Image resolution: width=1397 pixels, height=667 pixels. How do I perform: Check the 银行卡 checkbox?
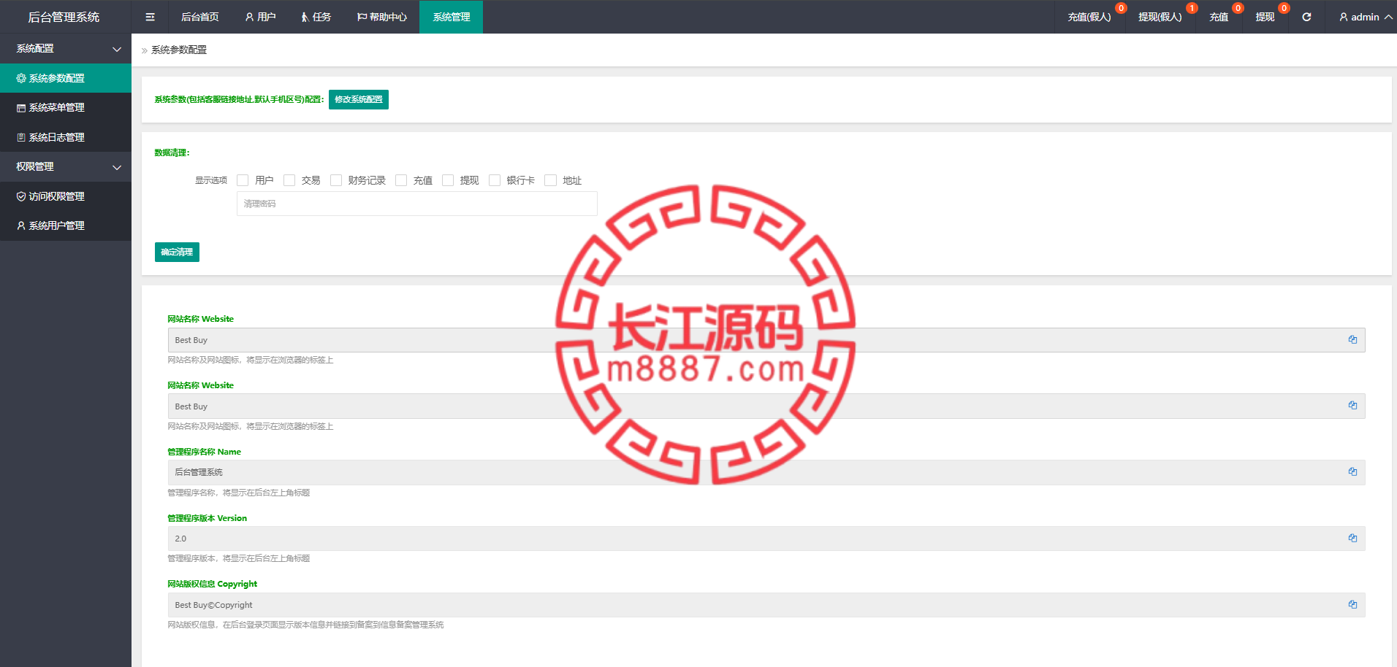495,180
